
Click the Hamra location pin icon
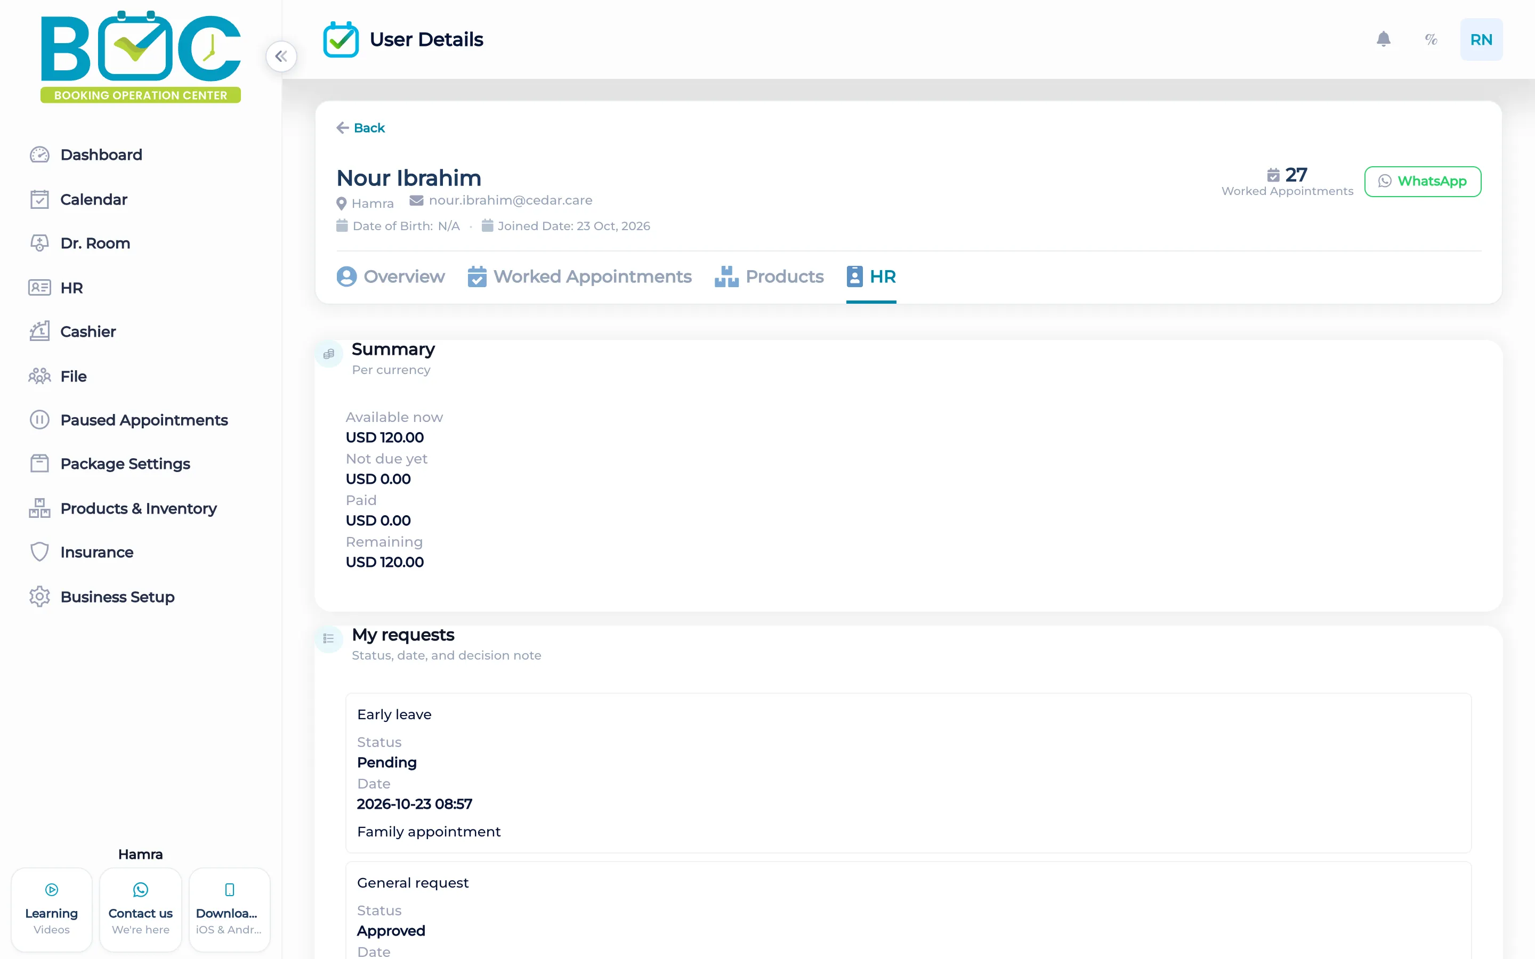pyautogui.click(x=341, y=204)
